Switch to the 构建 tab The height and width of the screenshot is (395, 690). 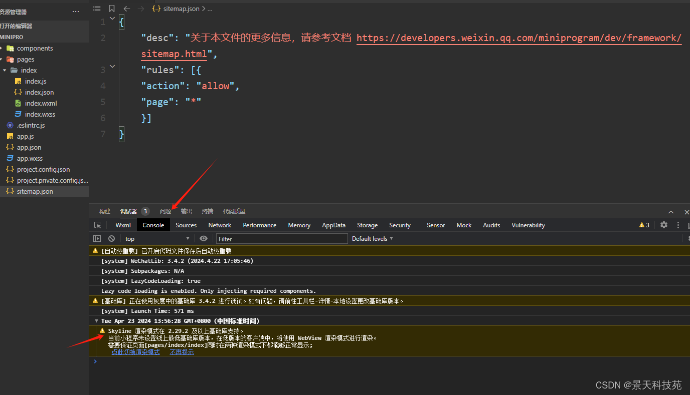(105, 211)
